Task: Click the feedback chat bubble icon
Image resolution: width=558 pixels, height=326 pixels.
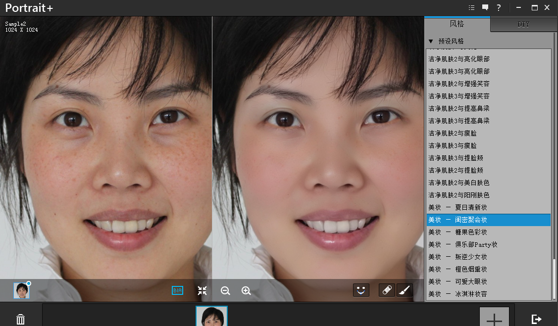Action: (x=485, y=7)
